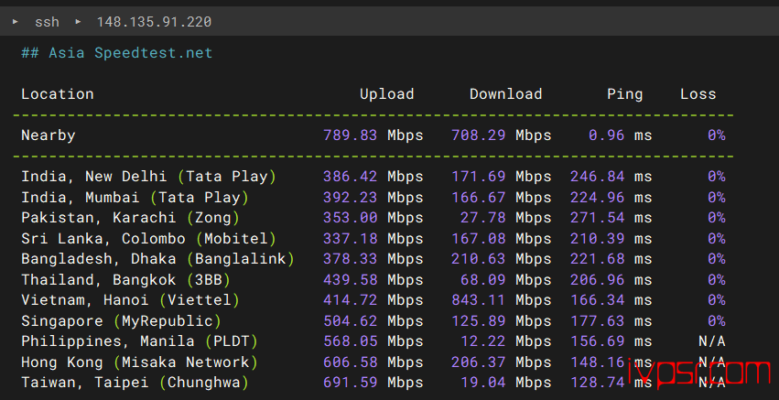Select Manila download 12.22
The image size is (779, 400).
483,341
